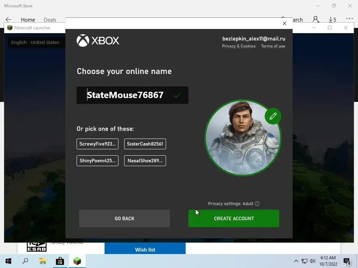Open Microsoft Store more options menu
The width and height of the screenshot is (358, 268).
(349, 19)
